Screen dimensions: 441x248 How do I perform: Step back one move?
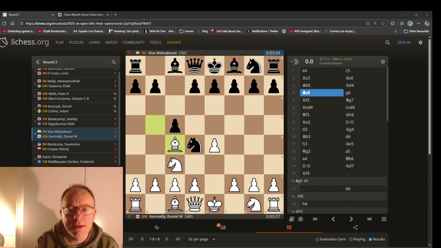click(333, 219)
